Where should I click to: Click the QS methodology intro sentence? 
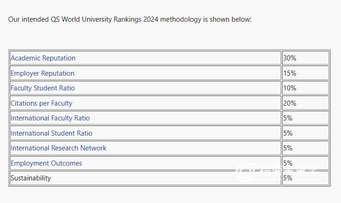point(130,19)
